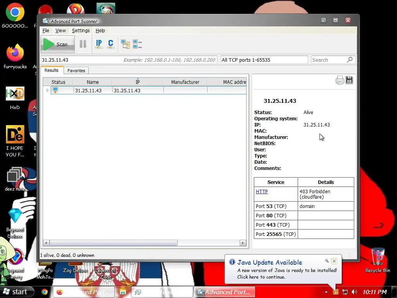Open the Help menu

tap(100, 30)
